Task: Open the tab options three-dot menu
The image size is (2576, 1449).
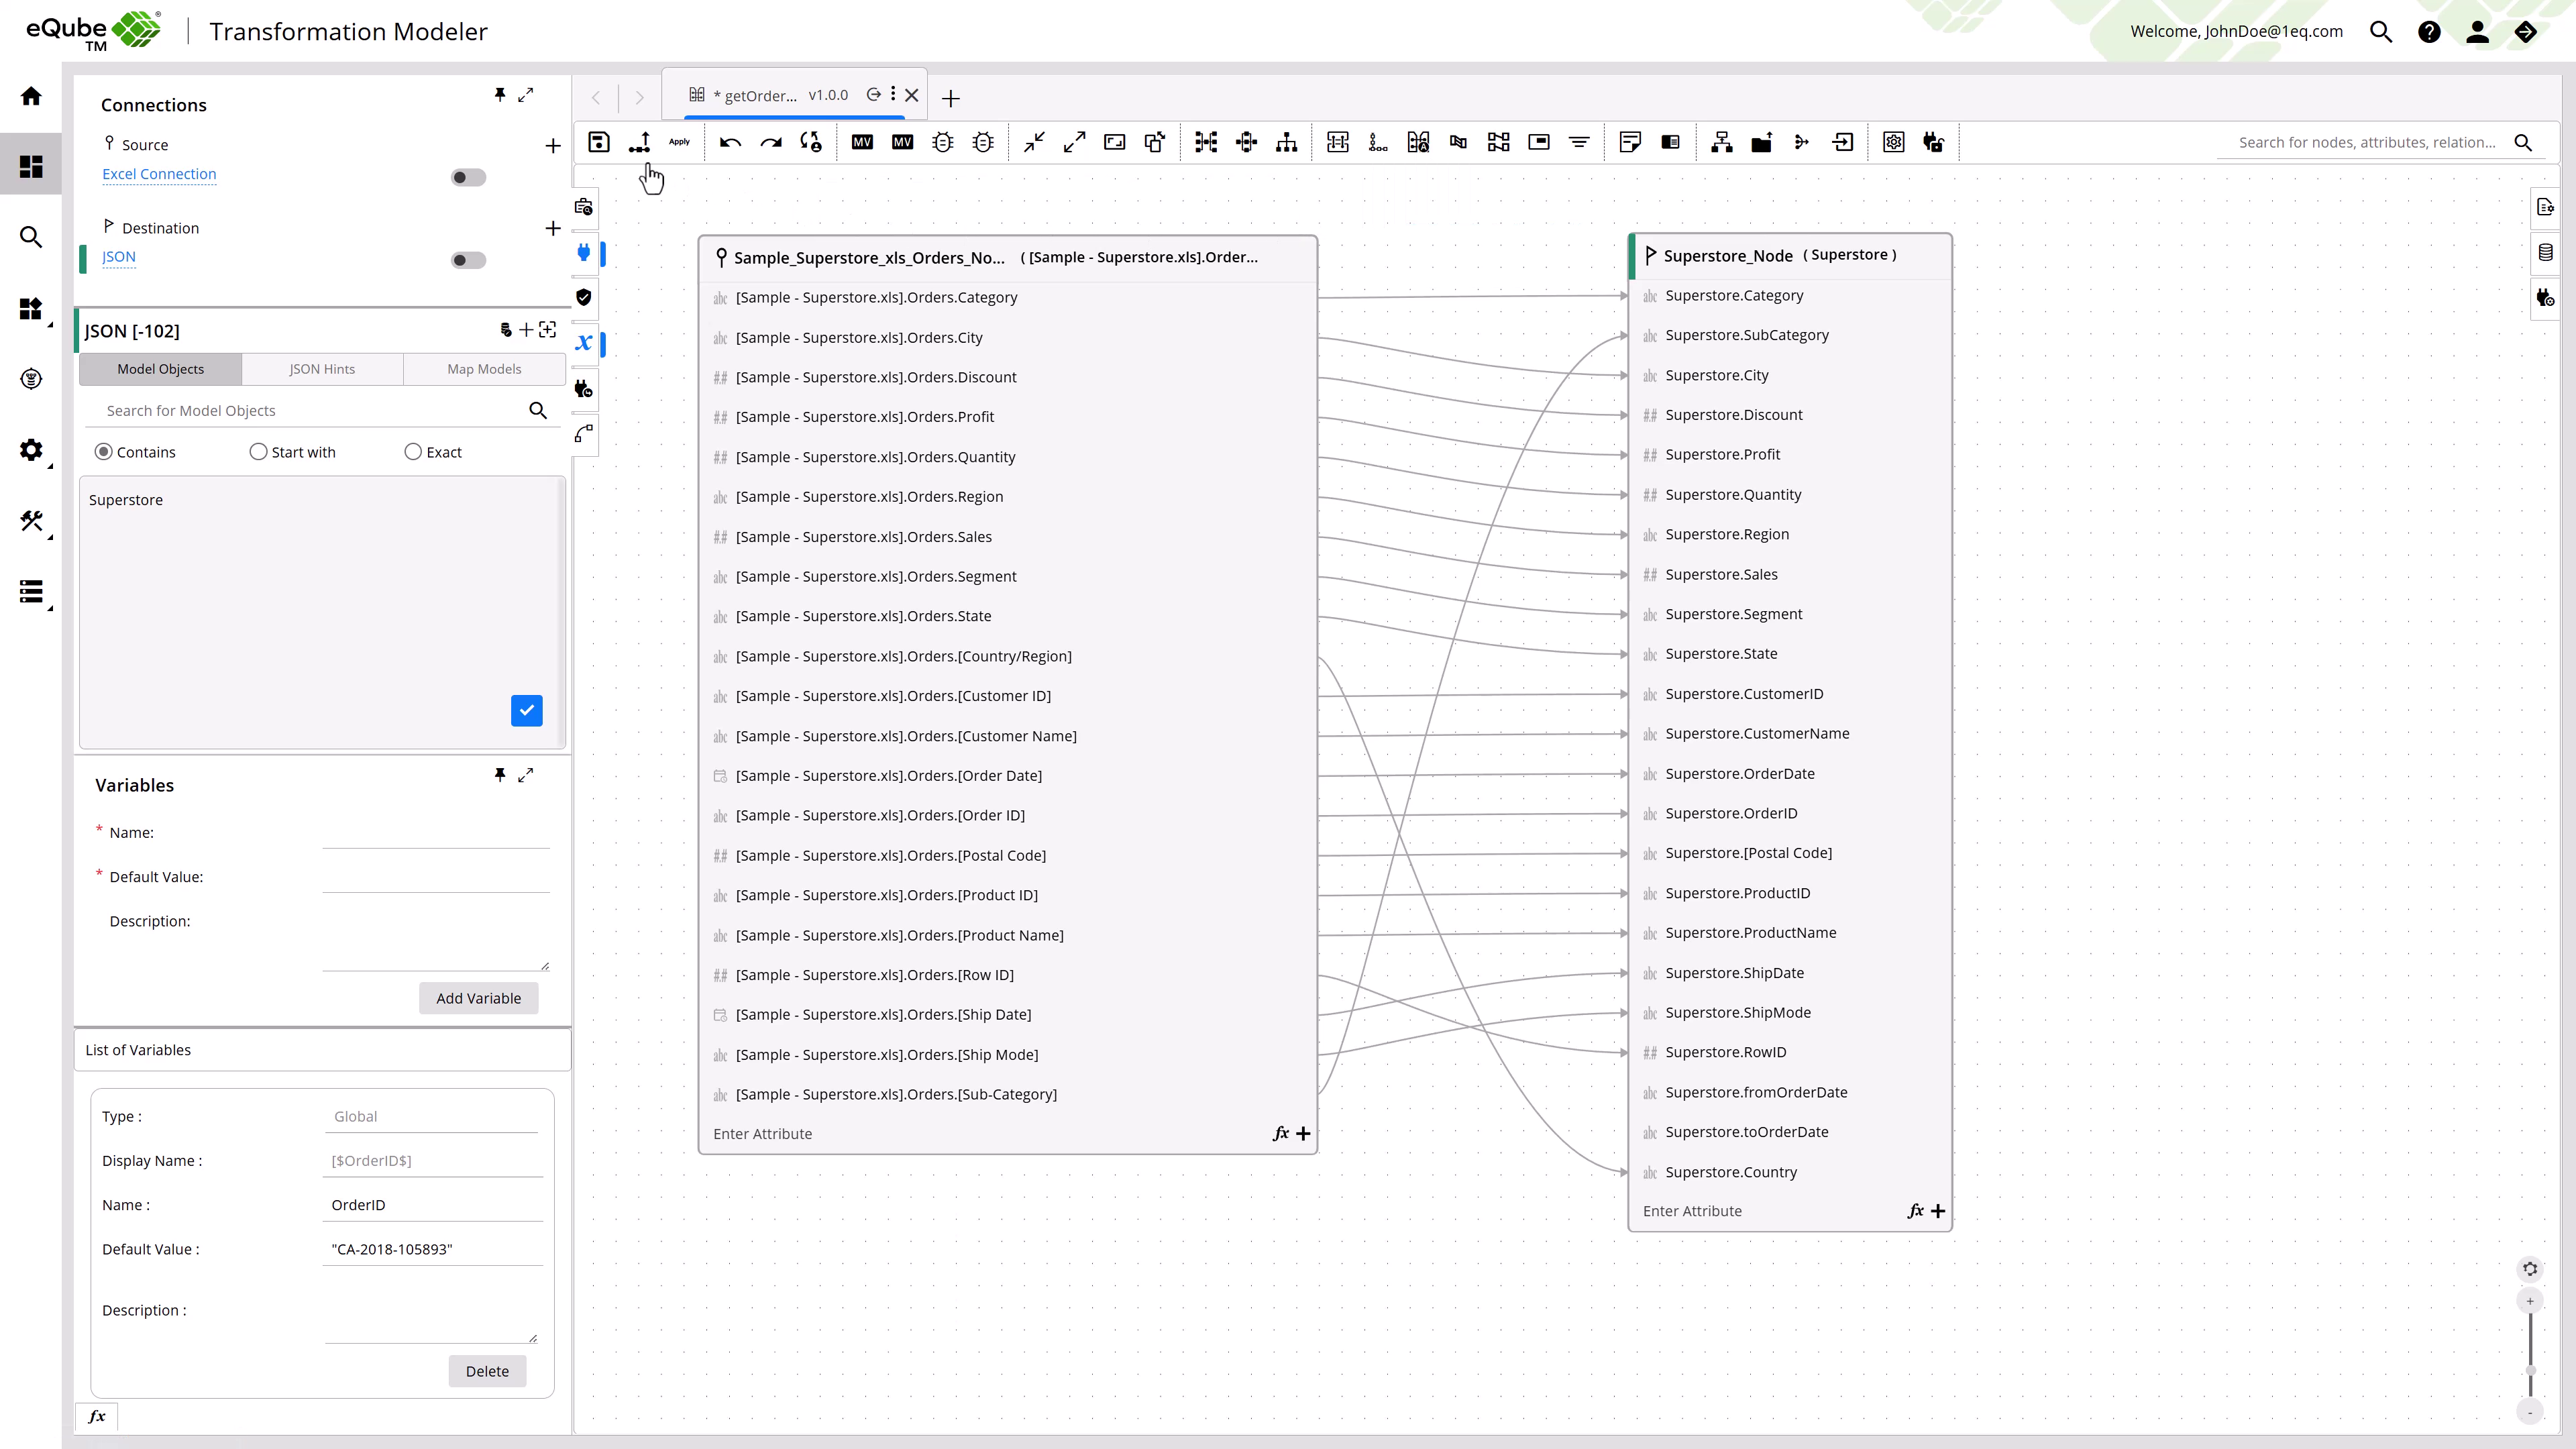Action: tap(893, 94)
